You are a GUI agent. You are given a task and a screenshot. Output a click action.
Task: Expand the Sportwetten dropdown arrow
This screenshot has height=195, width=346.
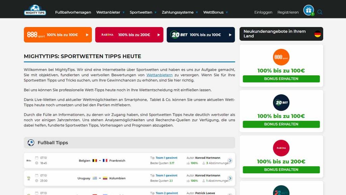[155, 13]
